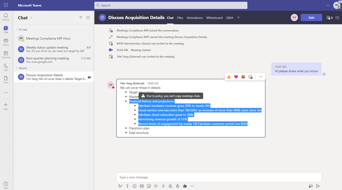Open profile avatar in top-right corner
Screen dimensions: 342x190
pos(337,5)
